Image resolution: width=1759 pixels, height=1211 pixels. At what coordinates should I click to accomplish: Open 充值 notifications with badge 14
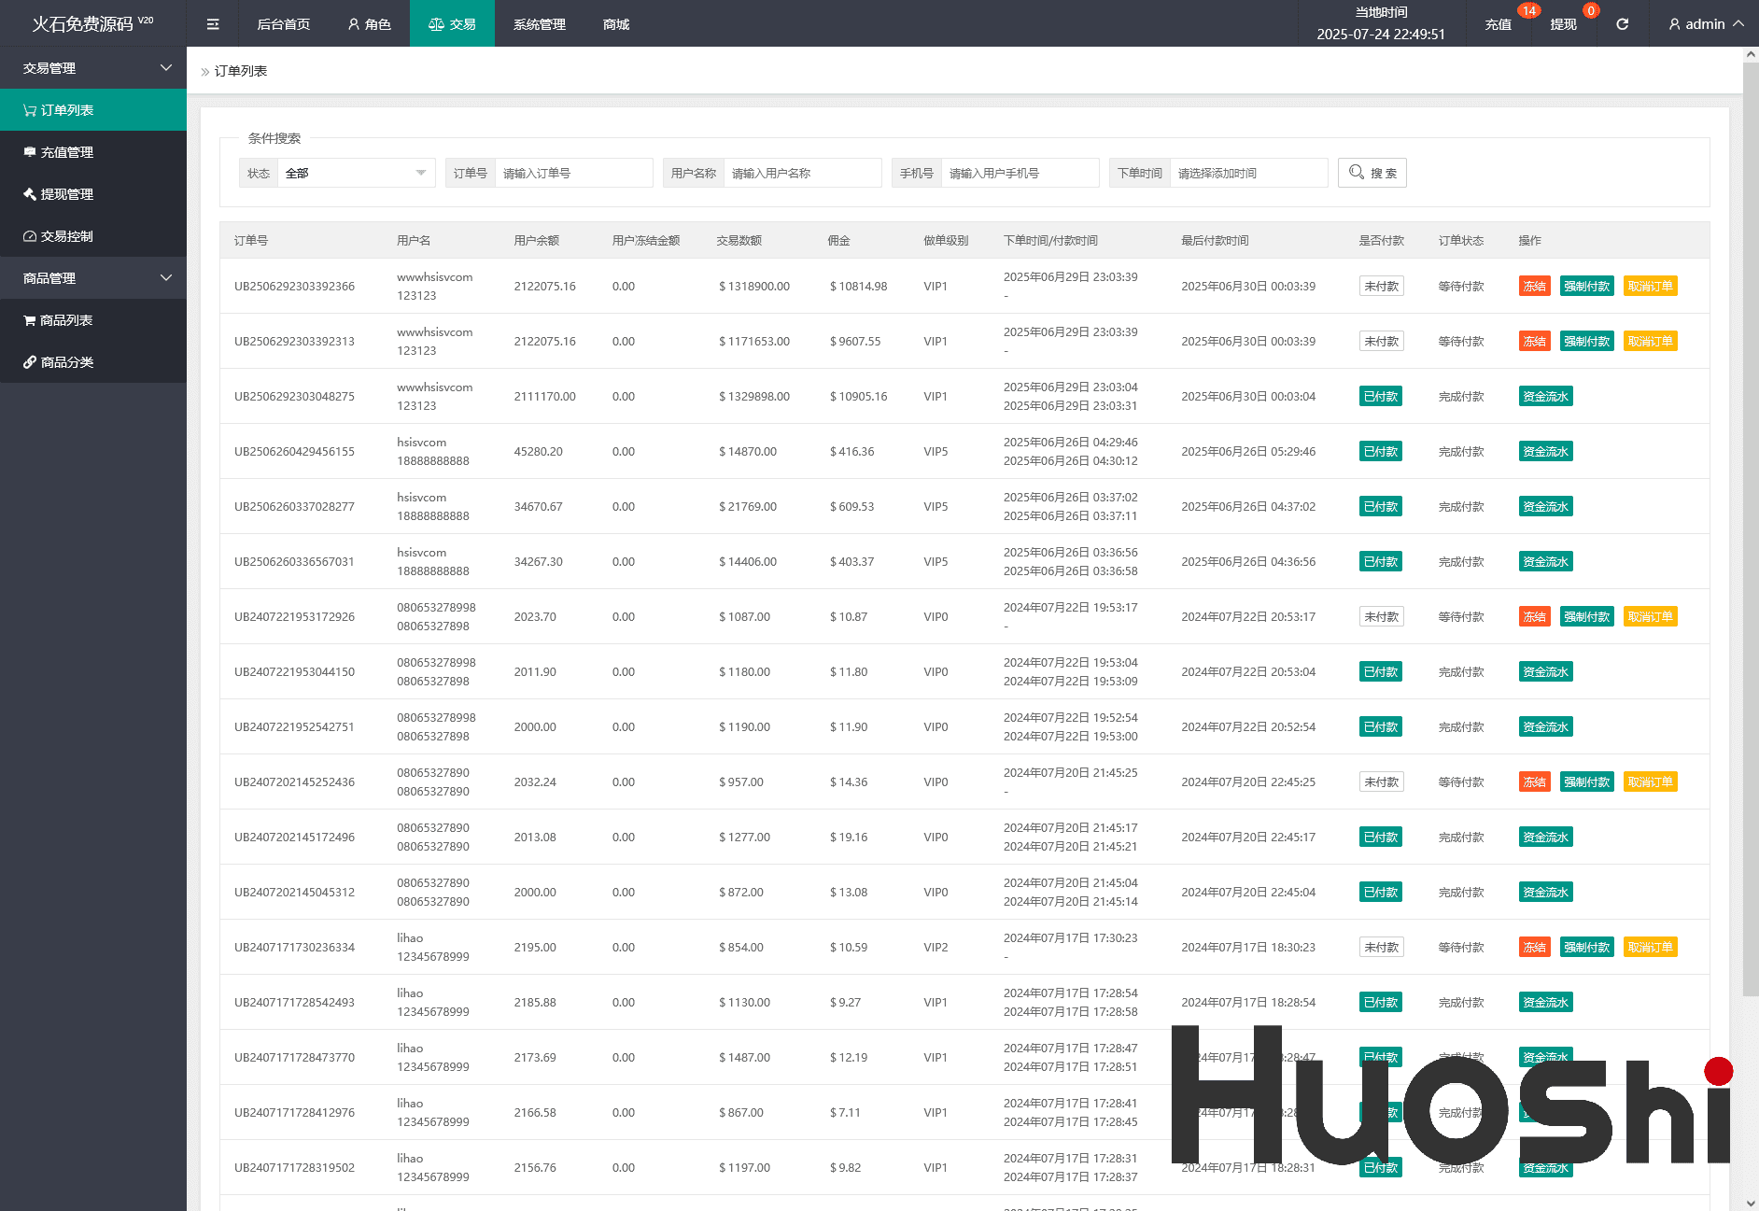click(1499, 24)
